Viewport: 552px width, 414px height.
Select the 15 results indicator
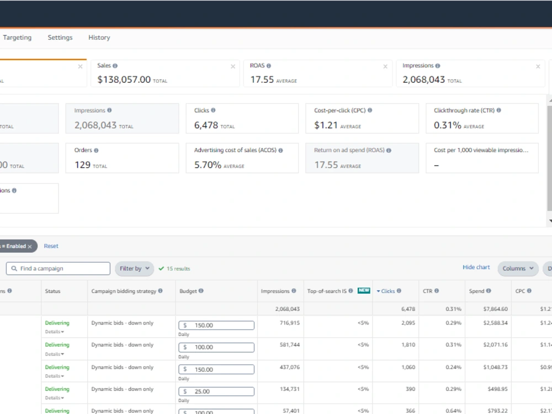[174, 269]
